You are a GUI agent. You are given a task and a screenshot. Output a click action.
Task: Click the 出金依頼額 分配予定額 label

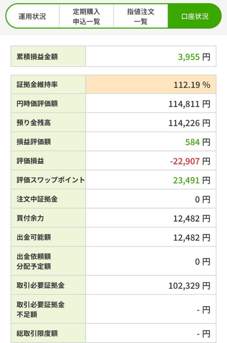(34, 261)
